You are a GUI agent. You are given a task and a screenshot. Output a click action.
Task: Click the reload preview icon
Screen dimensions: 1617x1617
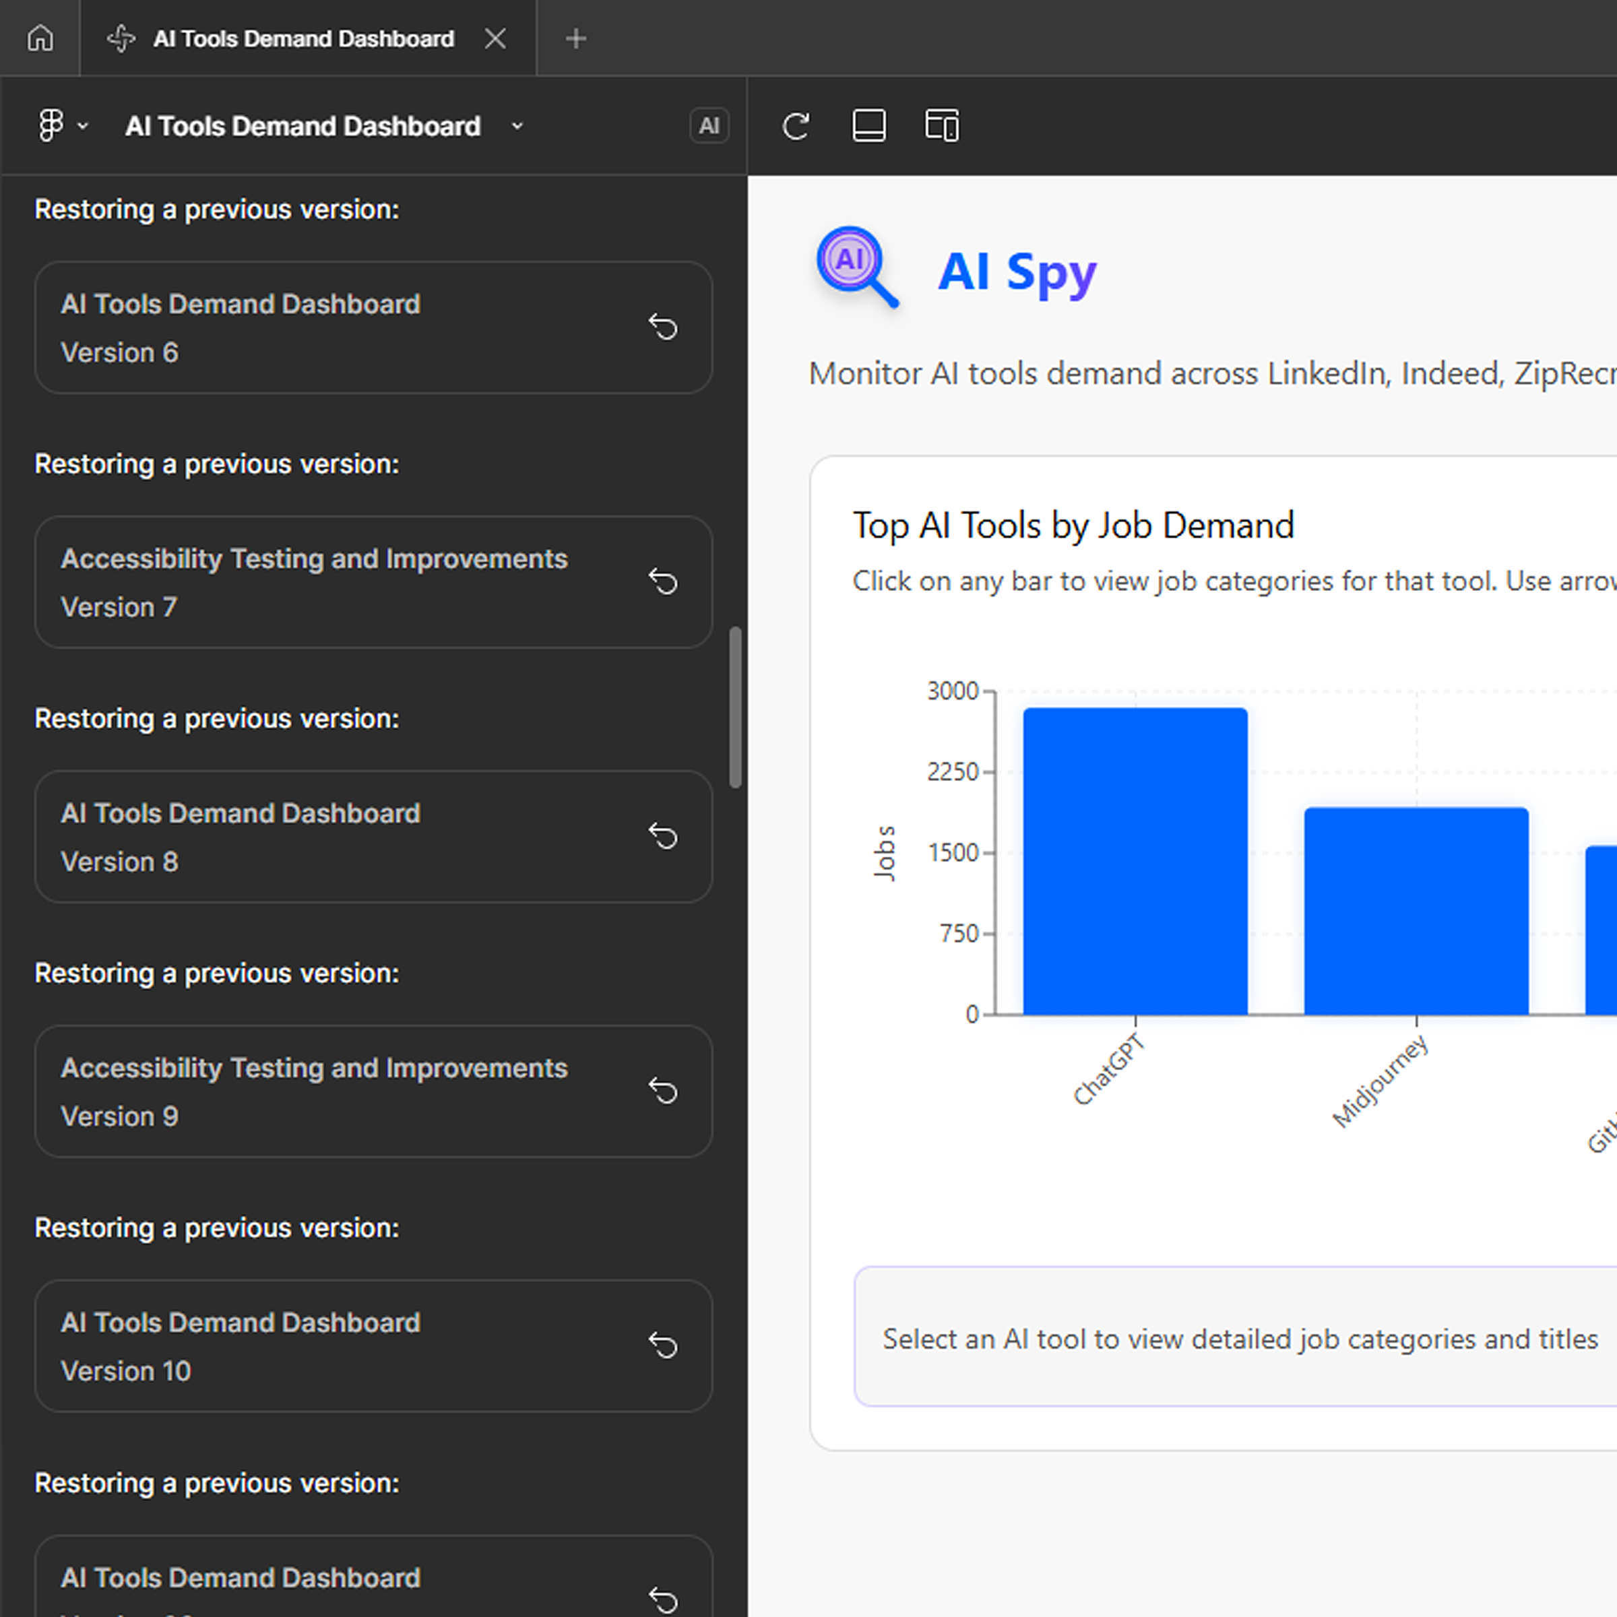795,127
